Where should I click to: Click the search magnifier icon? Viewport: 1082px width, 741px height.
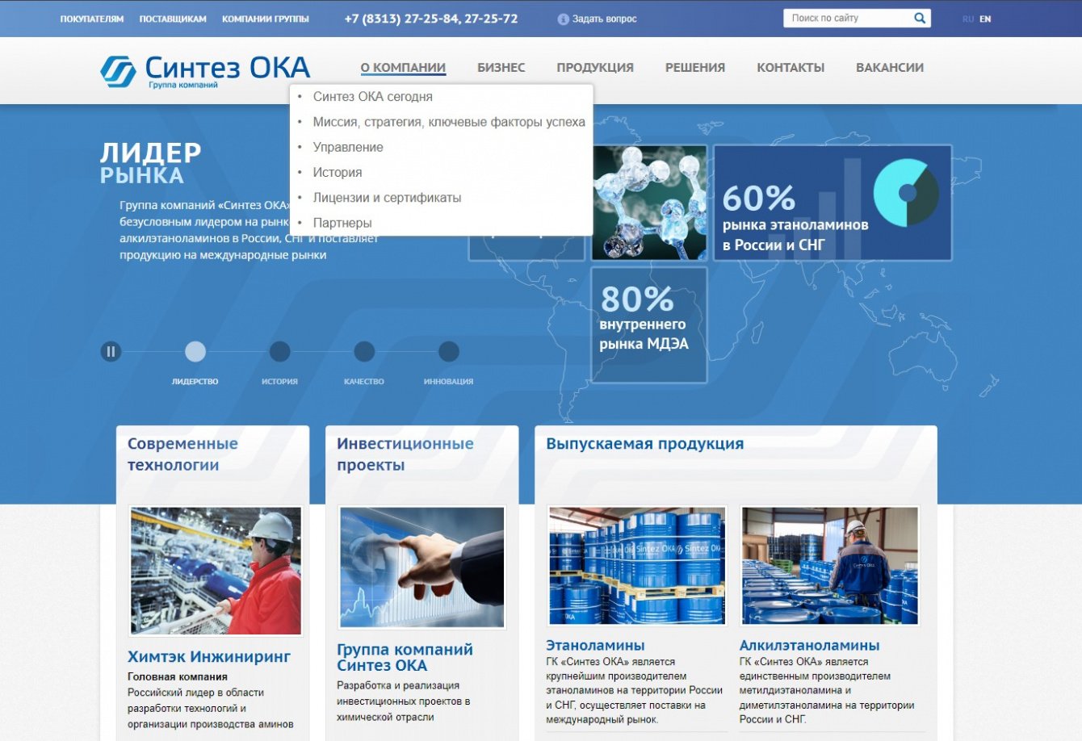(920, 18)
